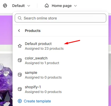Choose the color_swatch template

(x=60, y=60)
